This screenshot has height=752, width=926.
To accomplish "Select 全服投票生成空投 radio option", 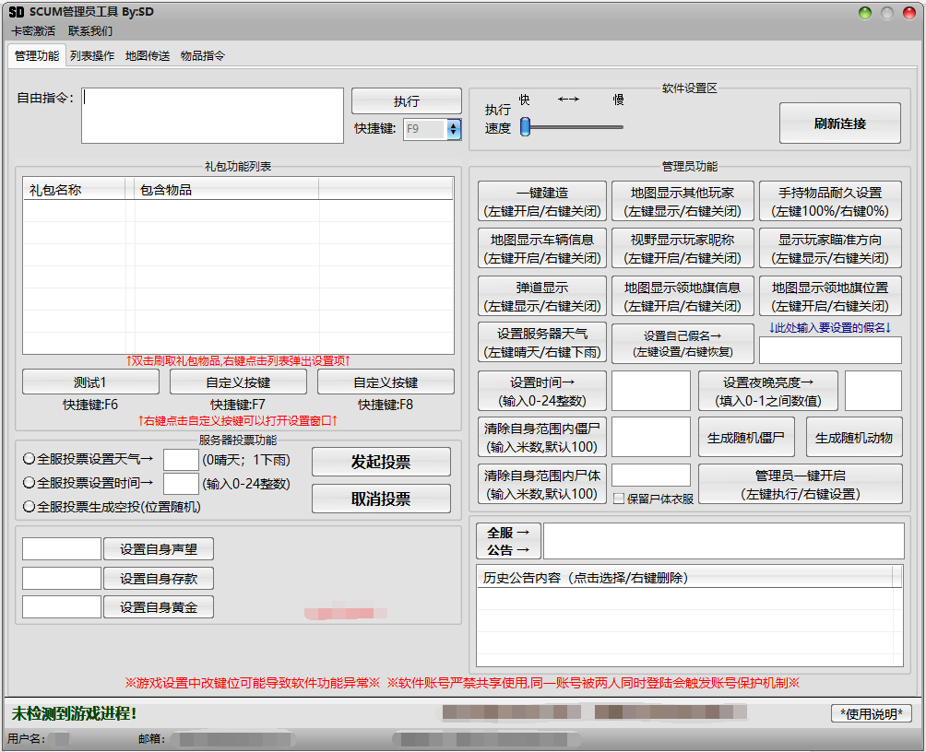I will pyautogui.click(x=29, y=507).
